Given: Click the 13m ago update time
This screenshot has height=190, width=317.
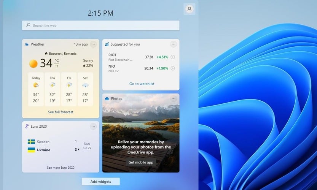Looking at the screenshot, I should 81,44.
